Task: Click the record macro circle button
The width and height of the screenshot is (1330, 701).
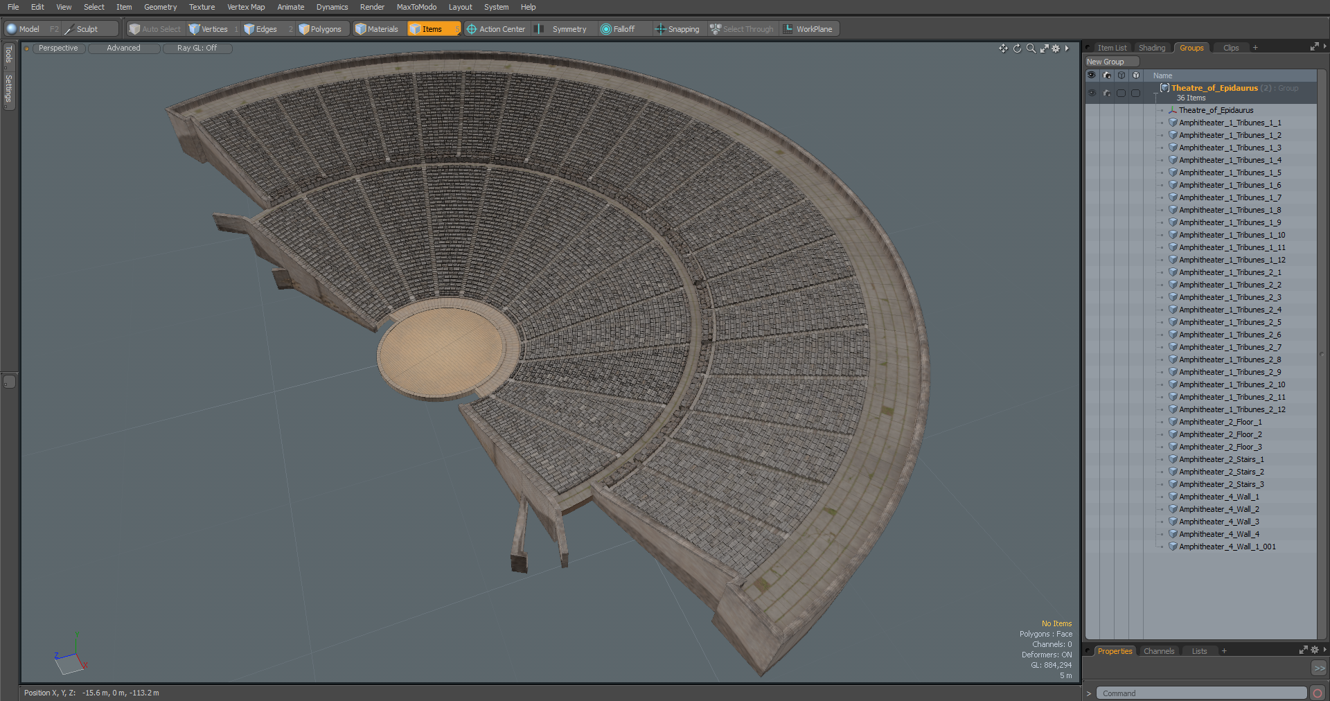Action: (1318, 693)
